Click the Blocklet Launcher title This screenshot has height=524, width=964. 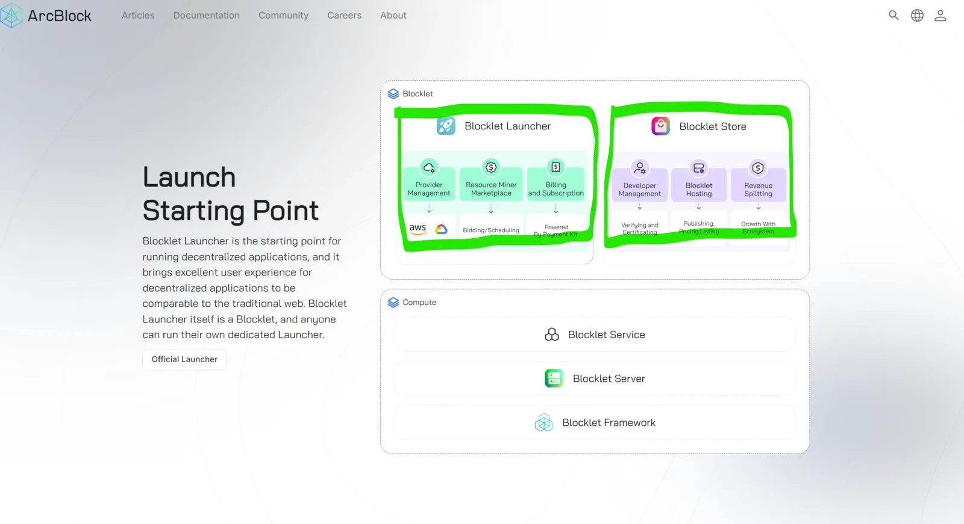point(508,126)
